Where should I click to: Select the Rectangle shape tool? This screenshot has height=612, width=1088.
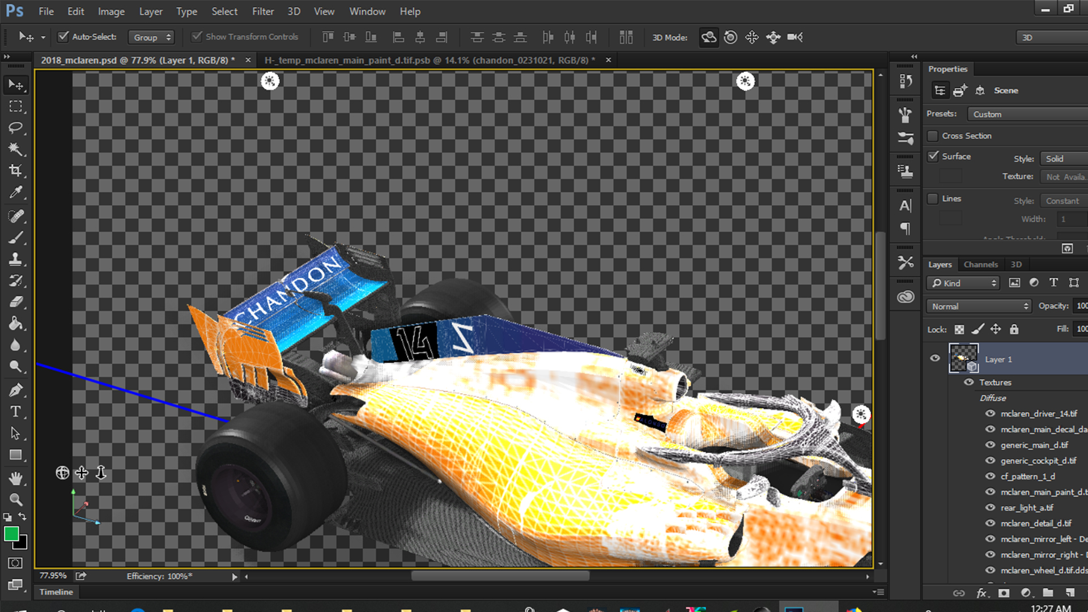[15, 455]
